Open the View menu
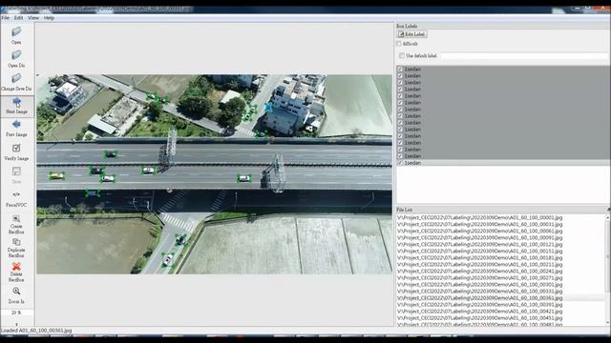 [33, 18]
